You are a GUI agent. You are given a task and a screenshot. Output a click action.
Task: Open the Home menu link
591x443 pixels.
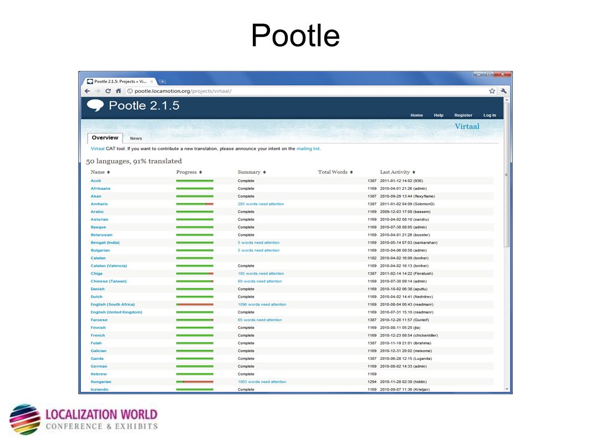coord(416,115)
